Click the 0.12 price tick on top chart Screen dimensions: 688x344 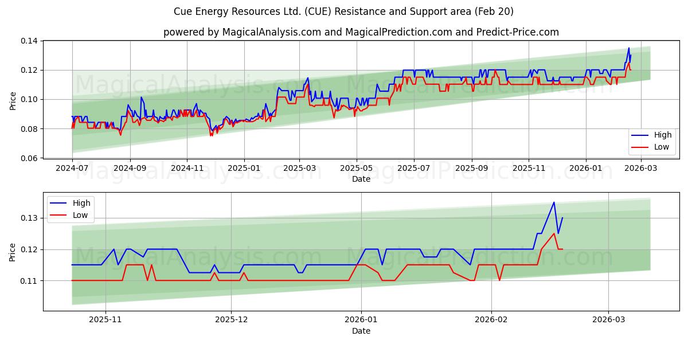(29, 71)
